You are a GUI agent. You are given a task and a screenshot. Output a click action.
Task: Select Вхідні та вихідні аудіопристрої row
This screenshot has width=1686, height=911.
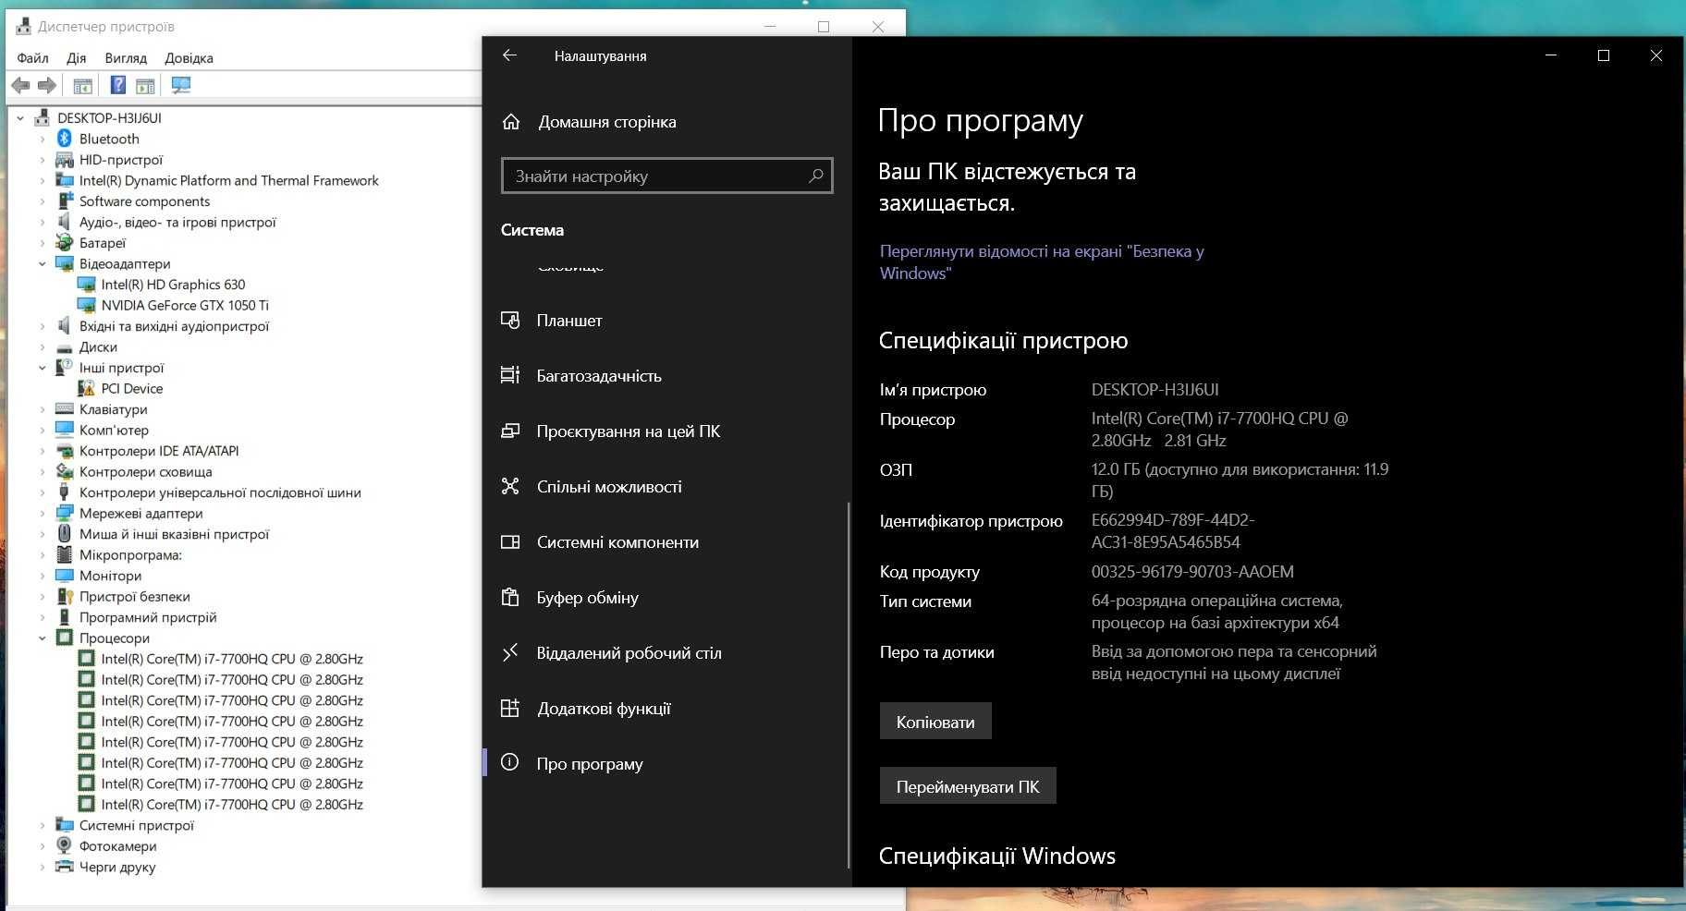pyautogui.click(x=174, y=326)
